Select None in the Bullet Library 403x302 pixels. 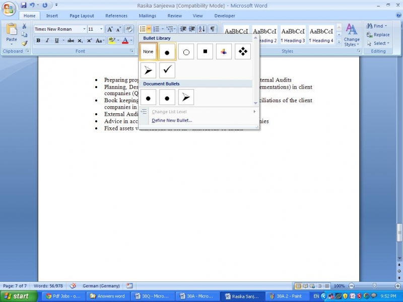[x=148, y=51]
